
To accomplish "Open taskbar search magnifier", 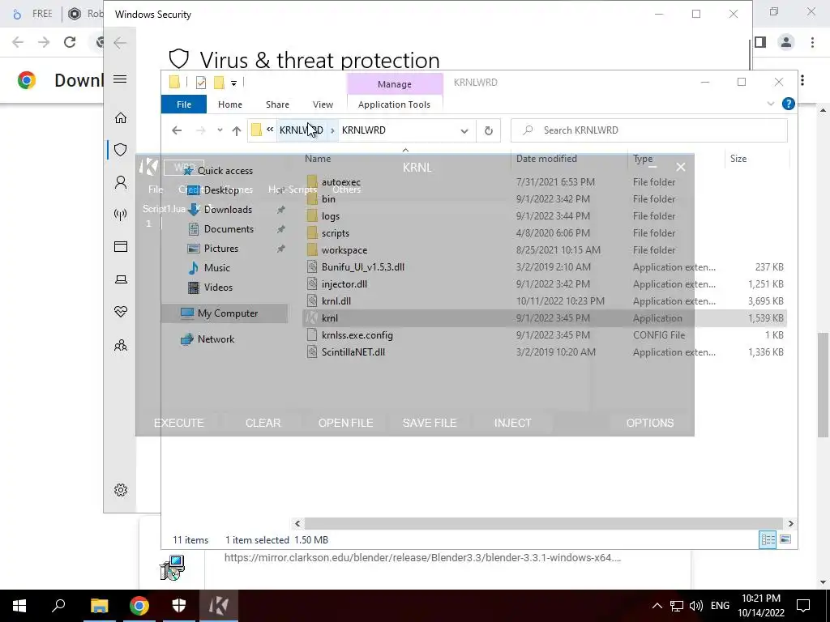I will pyautogui.click(x=58, y=606).
